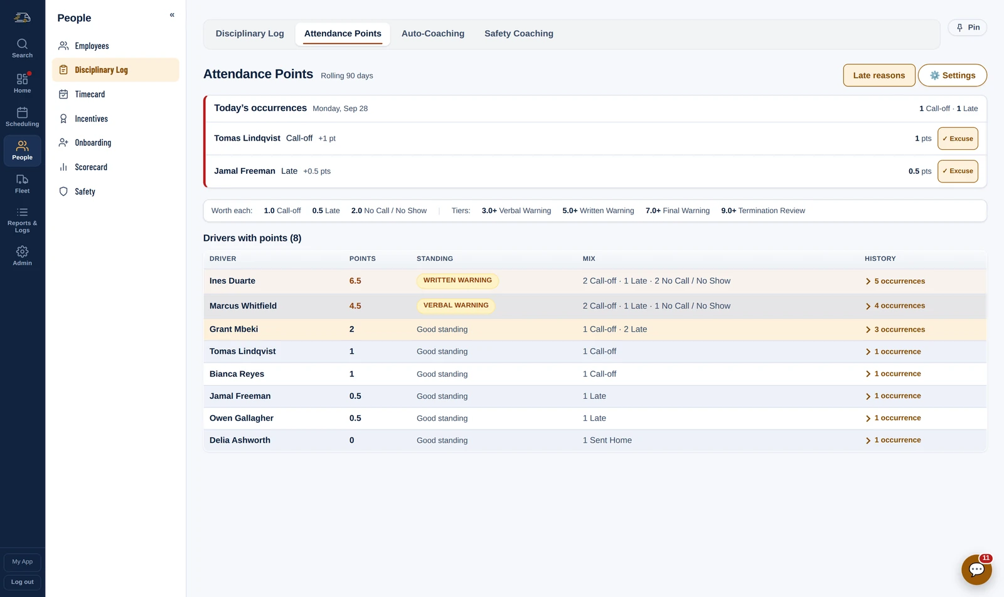Collapse the People sidebar with double-chevron
The height and width of the screenshot is (597, 1004).
click(172, 15)
